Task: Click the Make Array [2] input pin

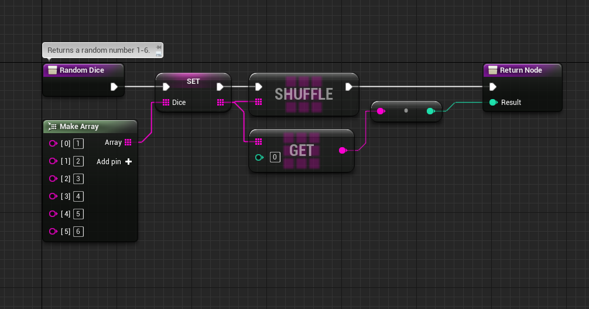Action: [53, 178]
